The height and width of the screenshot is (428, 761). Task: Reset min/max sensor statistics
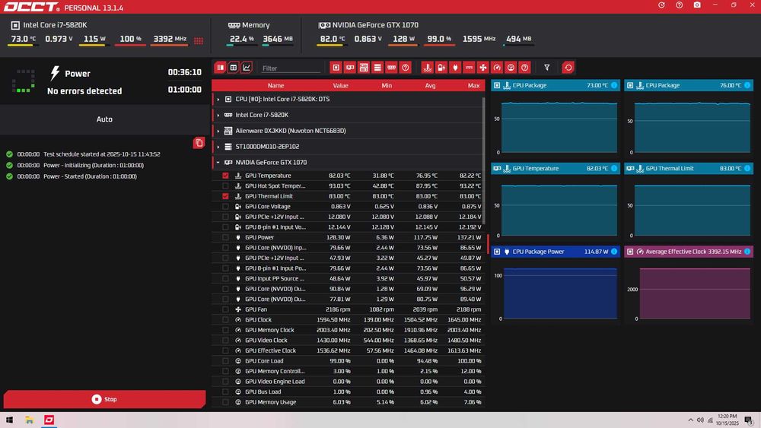tap(568, 68)
